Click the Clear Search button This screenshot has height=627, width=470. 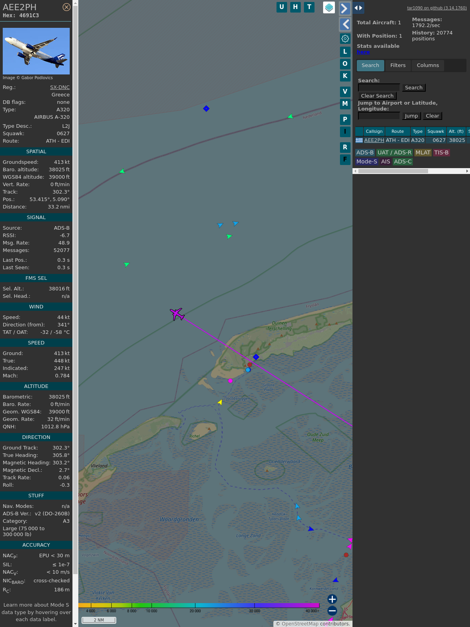377,96
